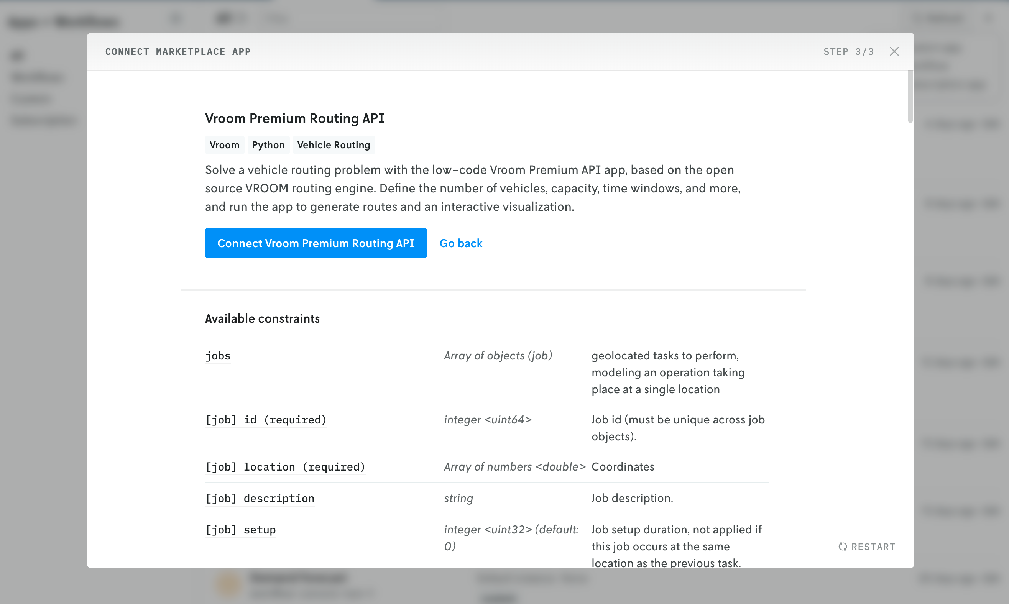Close the Connect Marketplace App dialog

894,51
